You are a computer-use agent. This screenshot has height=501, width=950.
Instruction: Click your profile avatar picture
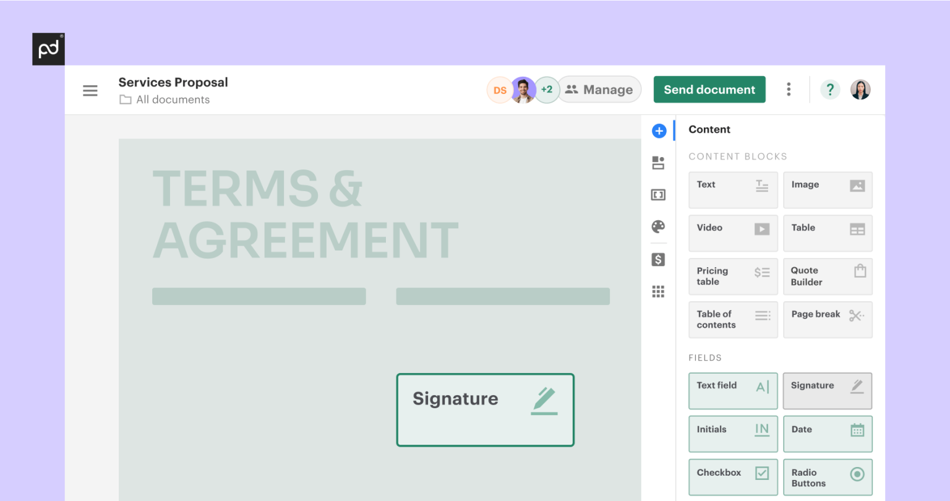coord(860,89)
